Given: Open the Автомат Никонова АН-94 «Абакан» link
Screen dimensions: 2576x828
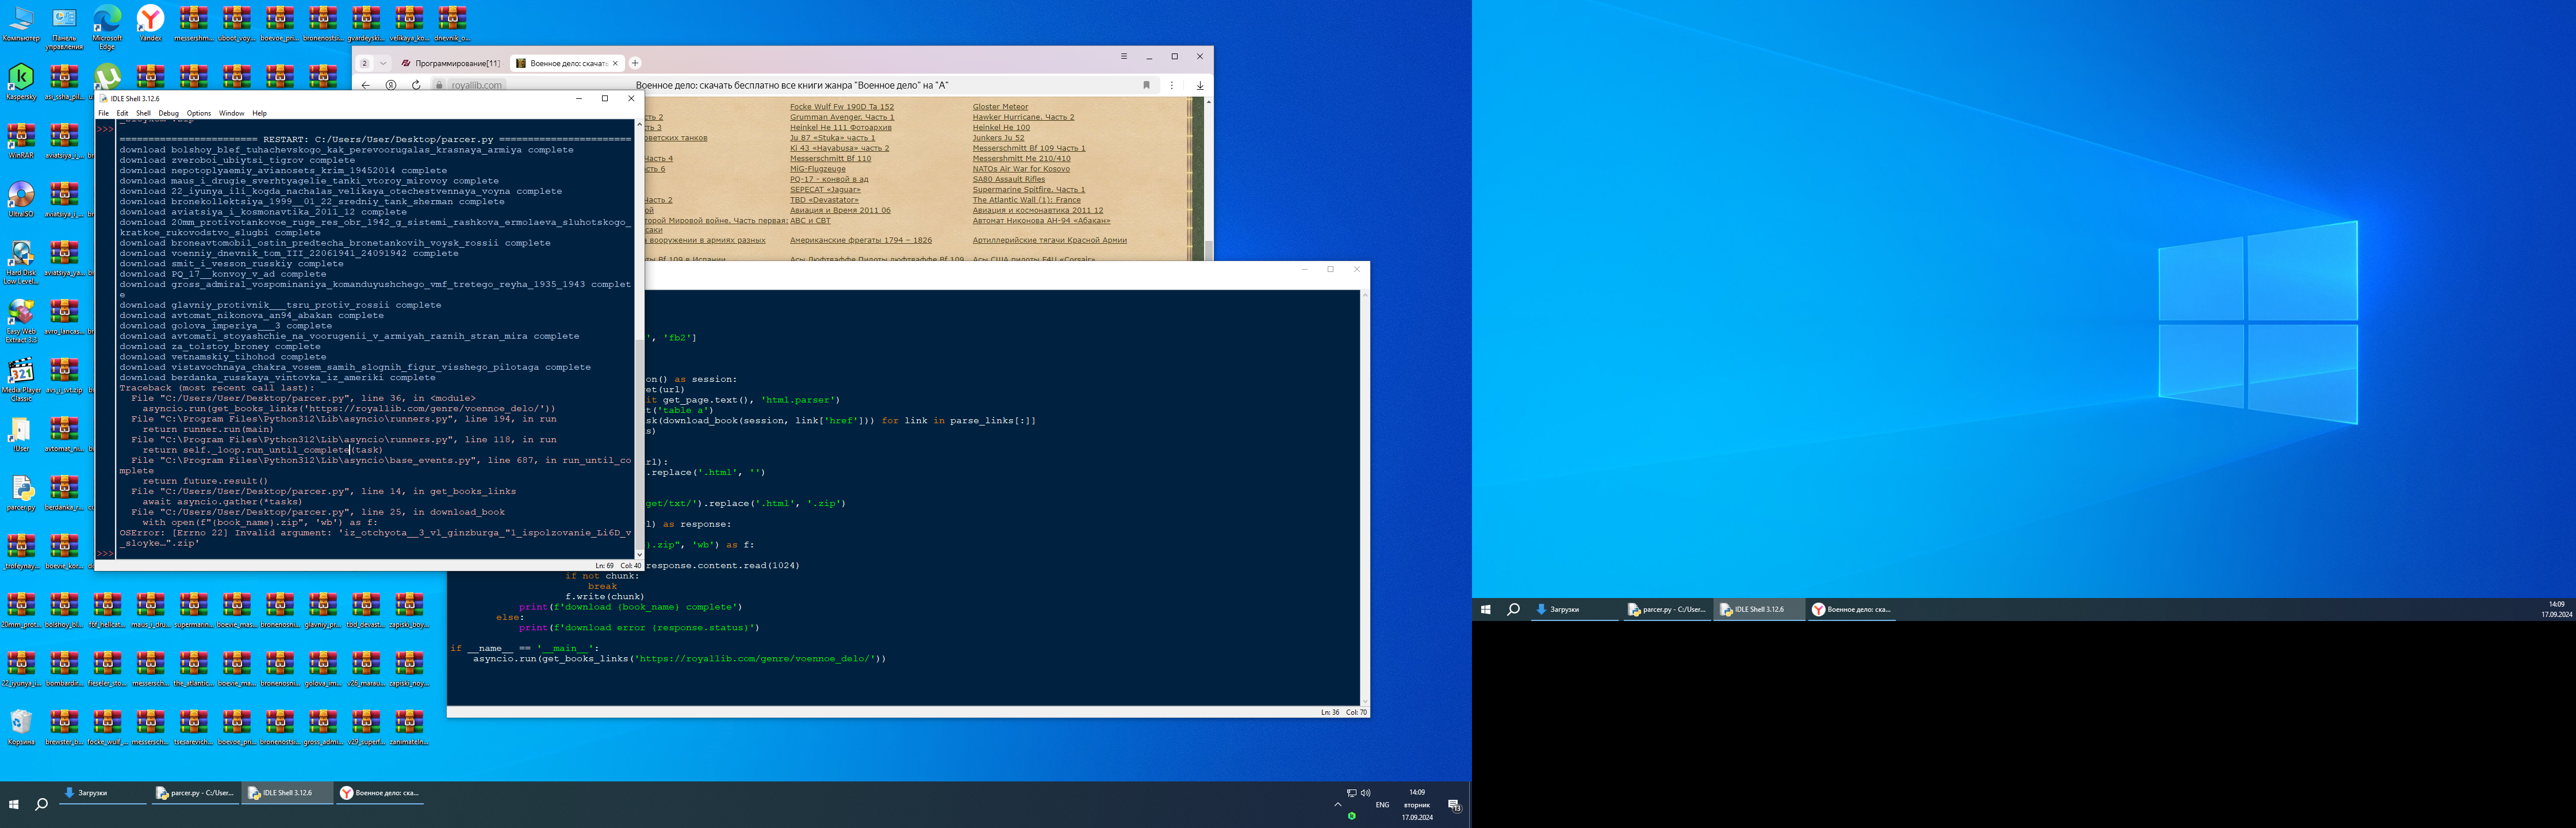Looking at the screenshot, I should (x=1041, y=220).
